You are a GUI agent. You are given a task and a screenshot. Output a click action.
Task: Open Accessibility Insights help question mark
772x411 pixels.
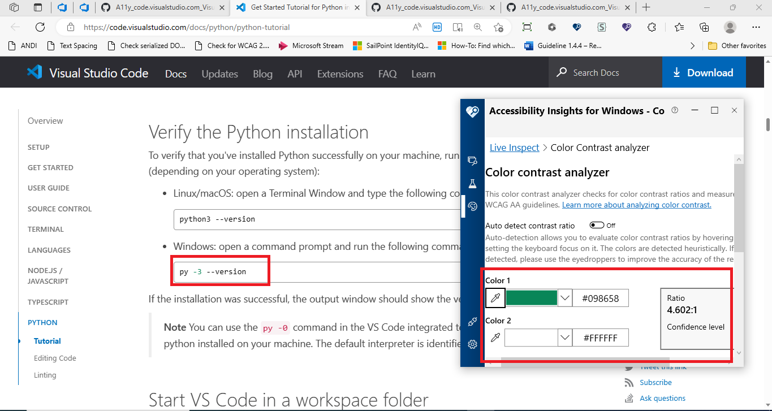(x=674, y=111)
